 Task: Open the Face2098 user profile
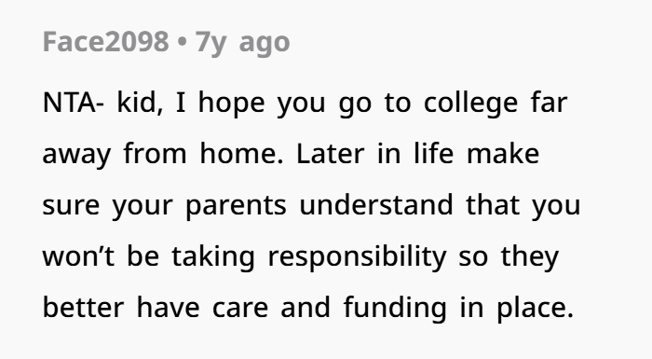(105, 42)
